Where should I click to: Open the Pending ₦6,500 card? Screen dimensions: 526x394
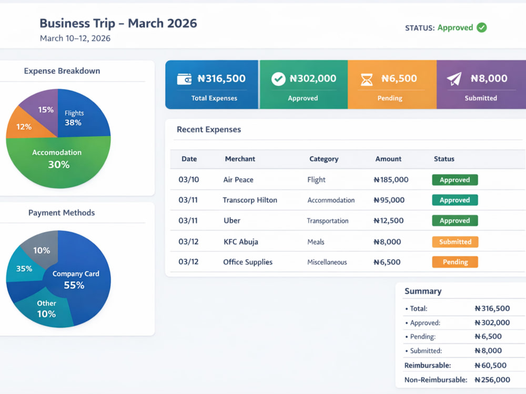(x=392, y=85)
